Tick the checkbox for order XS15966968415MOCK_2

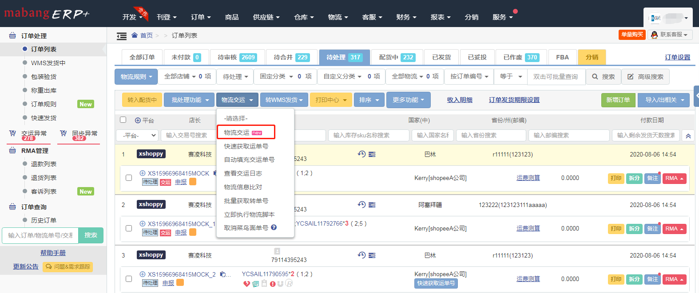(x=129, y=279)
